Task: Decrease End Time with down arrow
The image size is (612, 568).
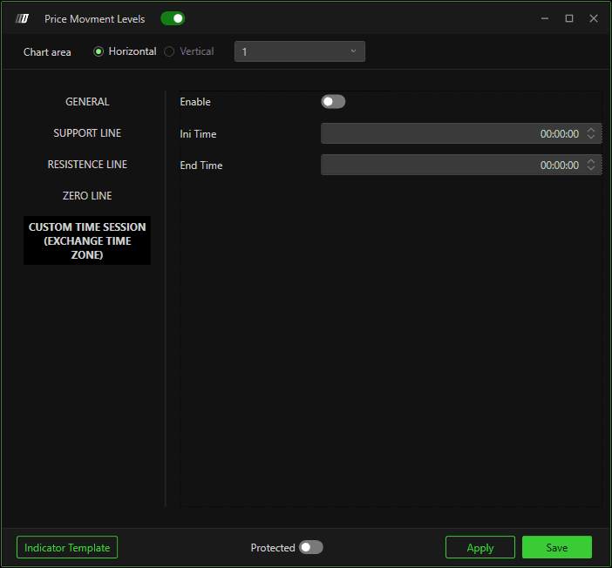Action: click(x=591, y=168)
